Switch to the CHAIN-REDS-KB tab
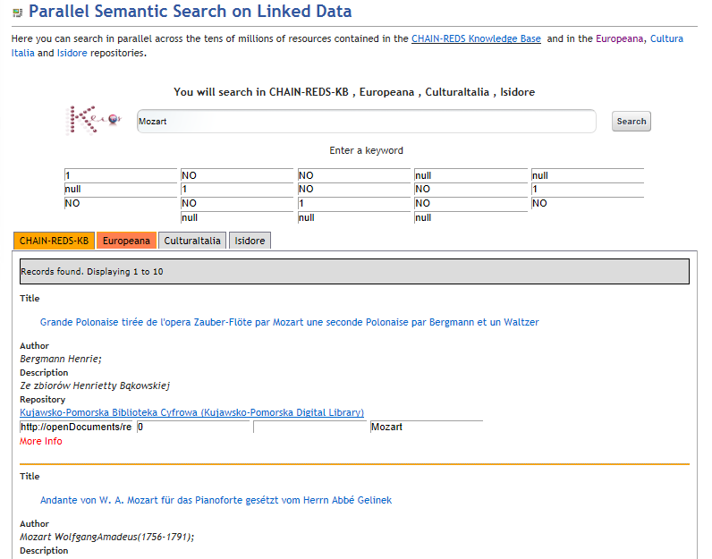 (54, 241)
